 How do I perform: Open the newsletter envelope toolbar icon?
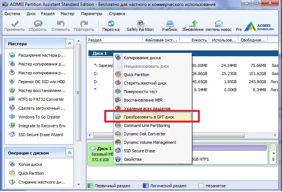pyautogui.click(x=218, y=26)
